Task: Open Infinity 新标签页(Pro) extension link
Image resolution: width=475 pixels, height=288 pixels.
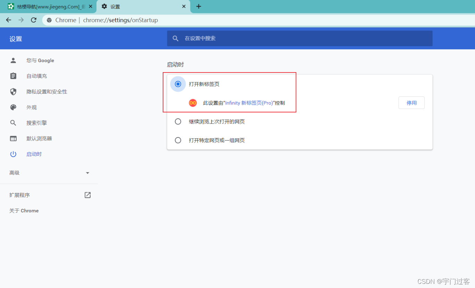Action: pos(249,103)
